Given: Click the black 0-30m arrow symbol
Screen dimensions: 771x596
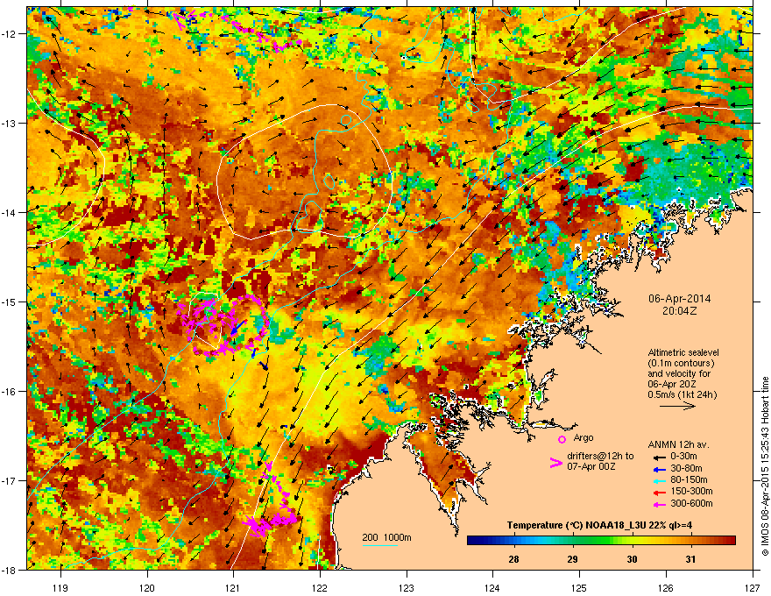Looking at the screenshot, I should click(658, 458).
